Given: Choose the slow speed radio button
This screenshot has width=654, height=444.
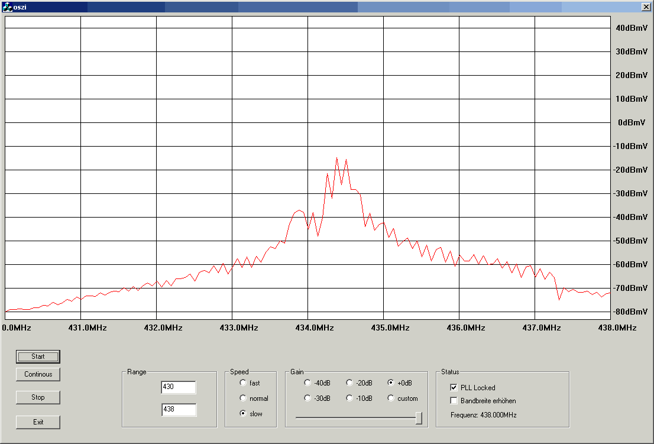Looking at the screenshot, I should click(x=243, y=414).
